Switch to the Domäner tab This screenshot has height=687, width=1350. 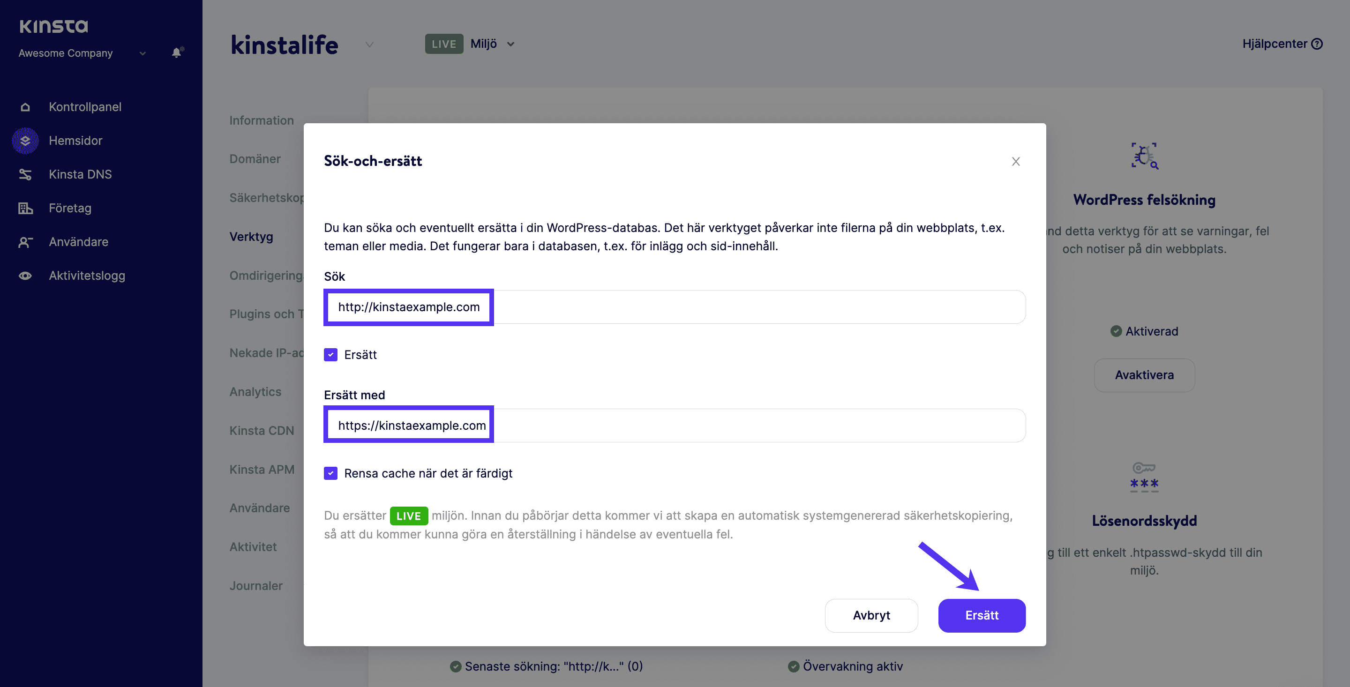coord(255,159)
